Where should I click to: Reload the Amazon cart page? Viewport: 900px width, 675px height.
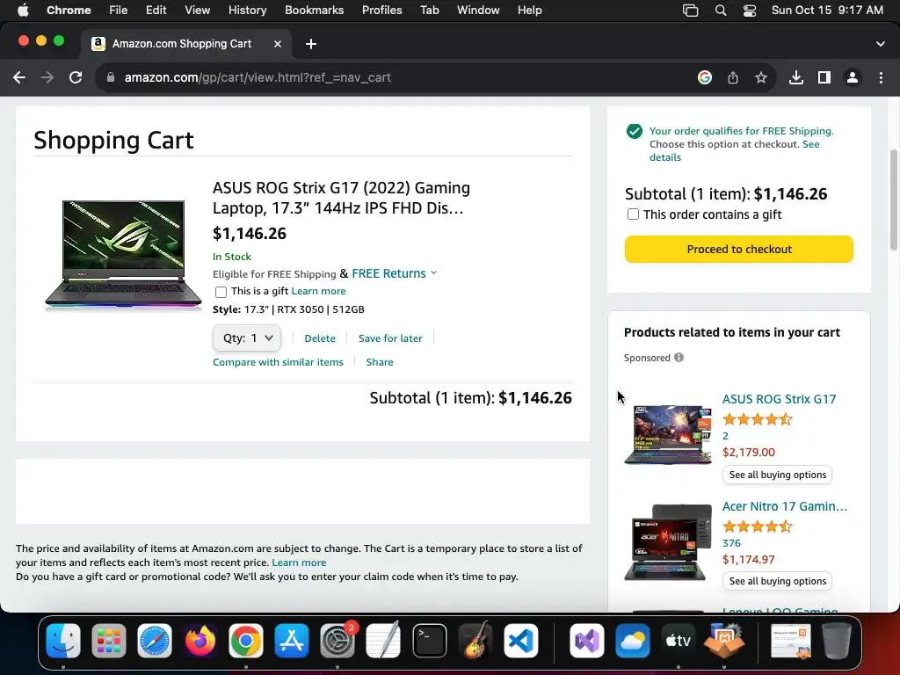(x=76, y=77)
